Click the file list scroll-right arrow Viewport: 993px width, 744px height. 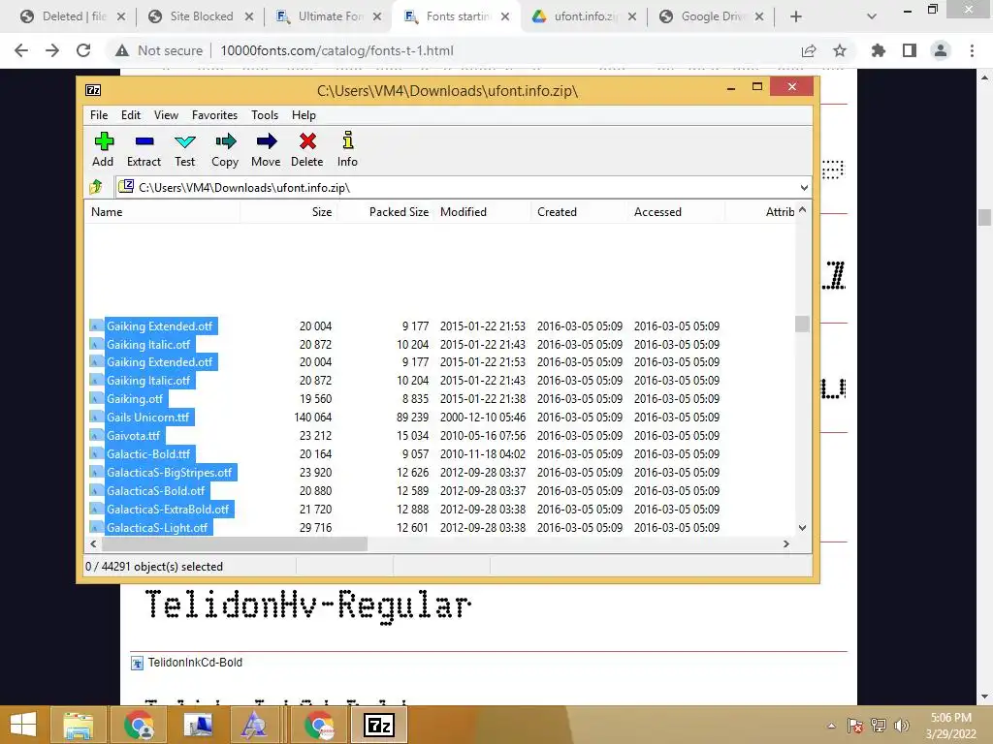(x=785, y=544)
